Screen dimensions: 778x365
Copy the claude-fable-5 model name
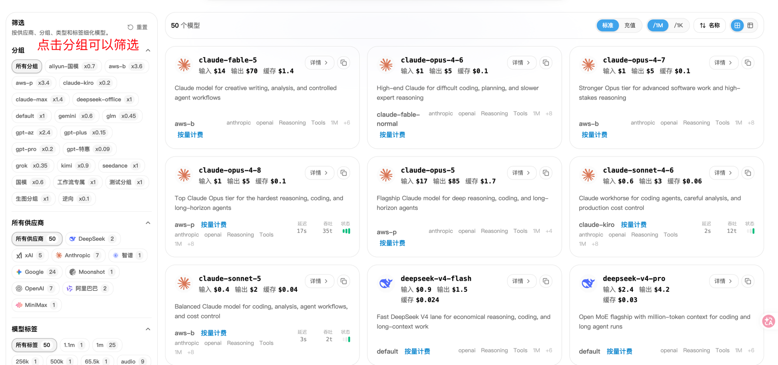click(344, 63)
